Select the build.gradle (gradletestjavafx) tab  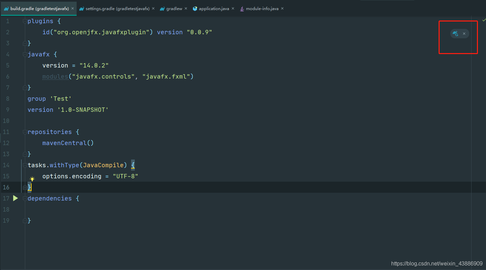[x=39, y=9]
